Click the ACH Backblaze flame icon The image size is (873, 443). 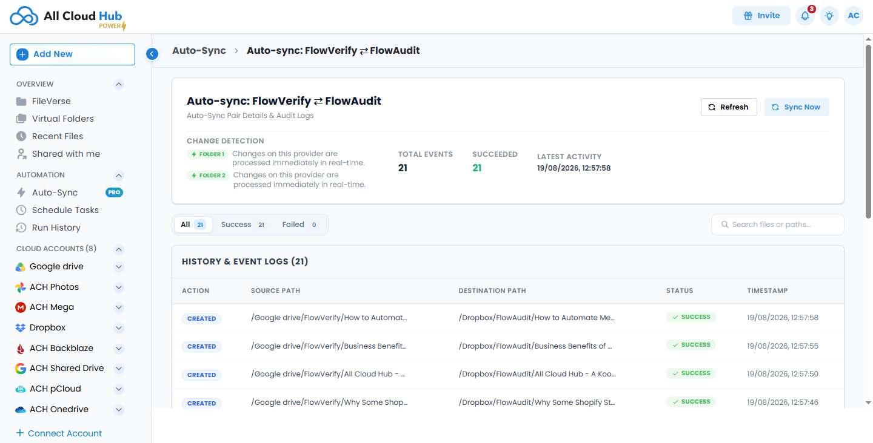pos(20,349)
